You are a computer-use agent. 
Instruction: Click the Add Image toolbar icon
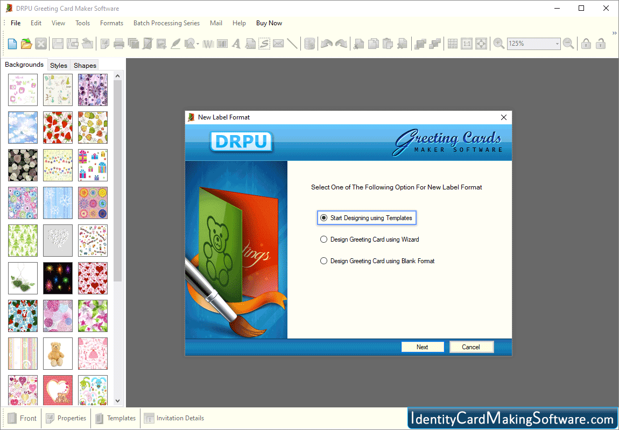(x=161, y=44)
